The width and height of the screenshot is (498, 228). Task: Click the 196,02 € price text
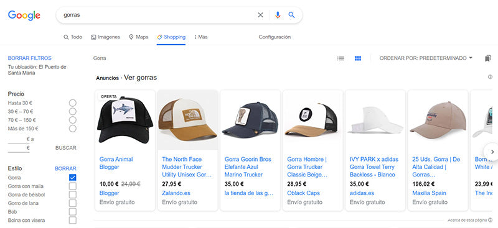tap(423, 184)
